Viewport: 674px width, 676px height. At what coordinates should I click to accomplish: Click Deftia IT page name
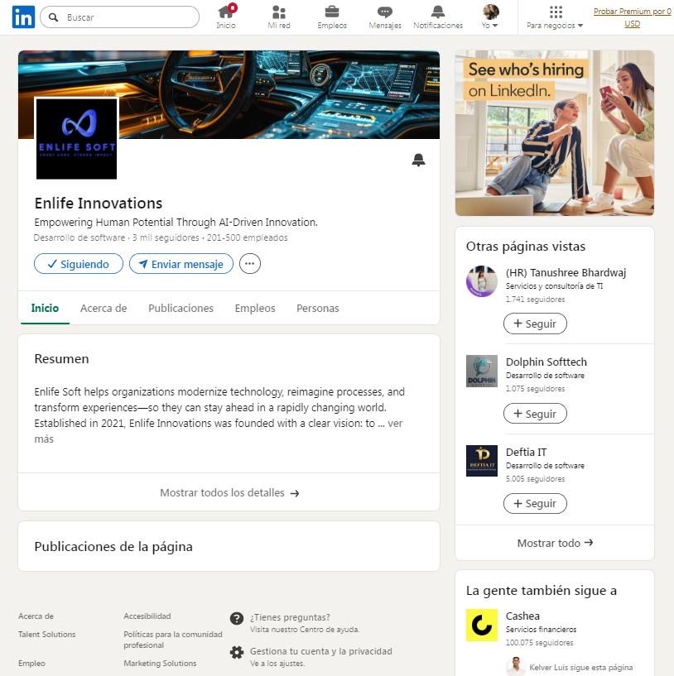pos(526,453)
